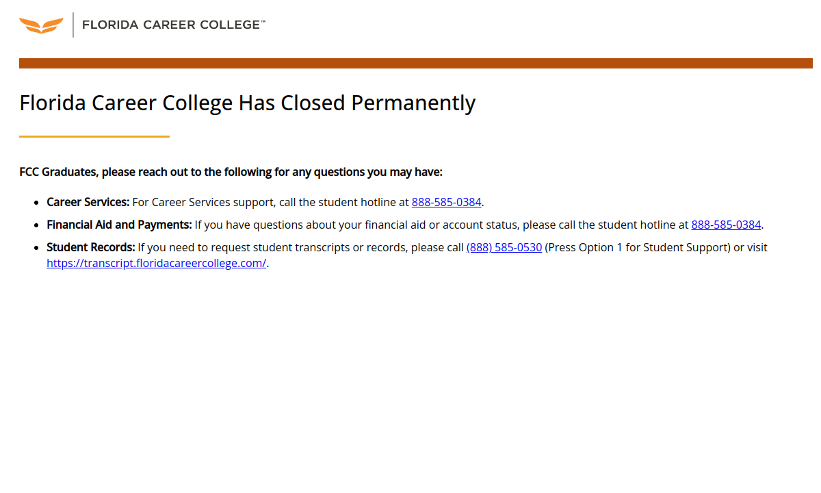821x493 pixels.
Task: Click the bullet before Financial Aid and Payments
Action: pos(36,225)
